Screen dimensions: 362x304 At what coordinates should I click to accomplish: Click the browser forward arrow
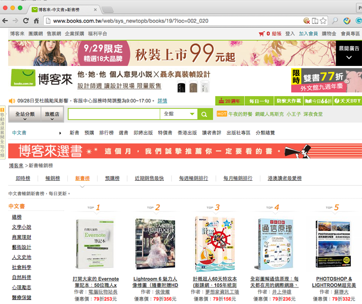click(x=15, y=21)
